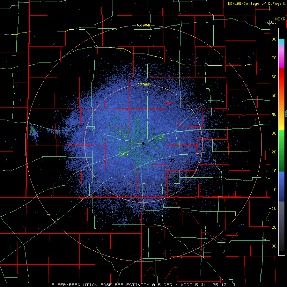This screenshot has height=287, width=287.
Task: Click the dBZ units label
Action: (271, 22)
